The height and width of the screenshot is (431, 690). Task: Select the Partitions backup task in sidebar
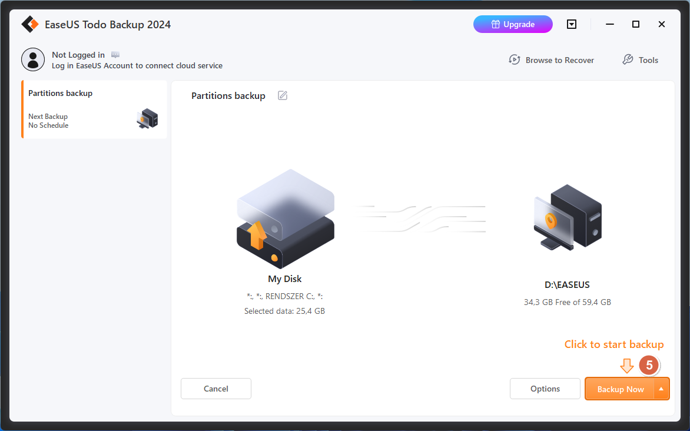click(x=94, y=109)
